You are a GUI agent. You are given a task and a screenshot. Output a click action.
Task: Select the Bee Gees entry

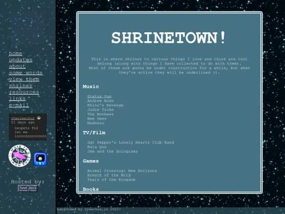click(x=97, y=118)
